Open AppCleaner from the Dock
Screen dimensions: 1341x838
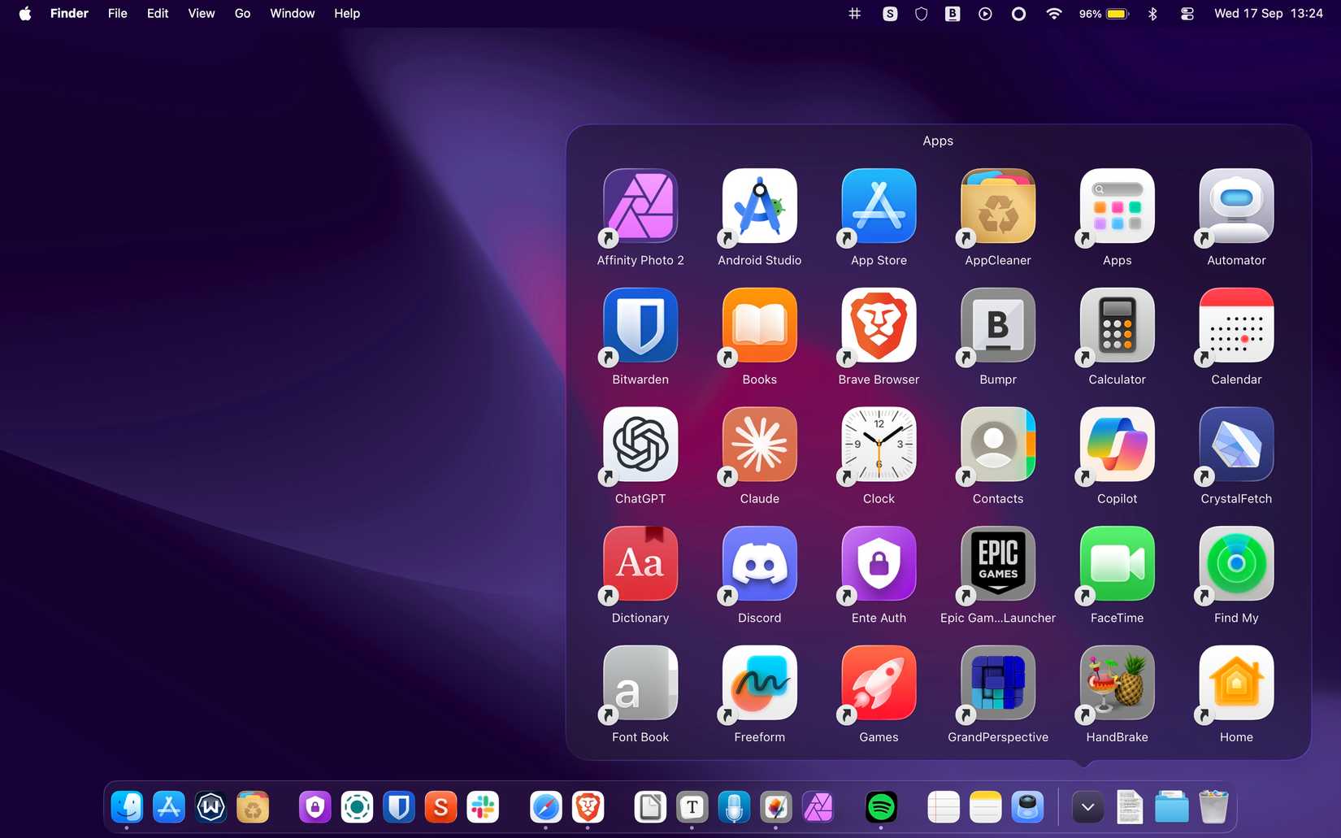[253, 807]
